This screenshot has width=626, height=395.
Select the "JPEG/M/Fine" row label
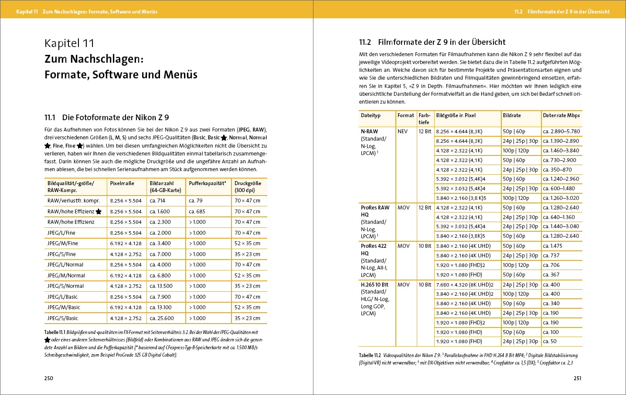pos(63,243)
